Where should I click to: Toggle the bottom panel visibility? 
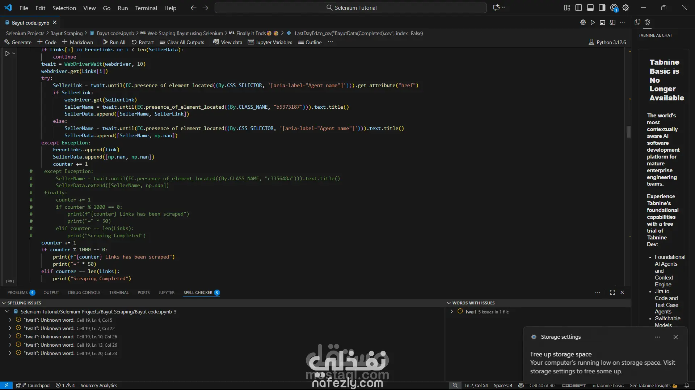590,8
